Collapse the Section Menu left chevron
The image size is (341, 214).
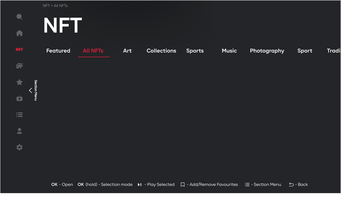[30, 90]
